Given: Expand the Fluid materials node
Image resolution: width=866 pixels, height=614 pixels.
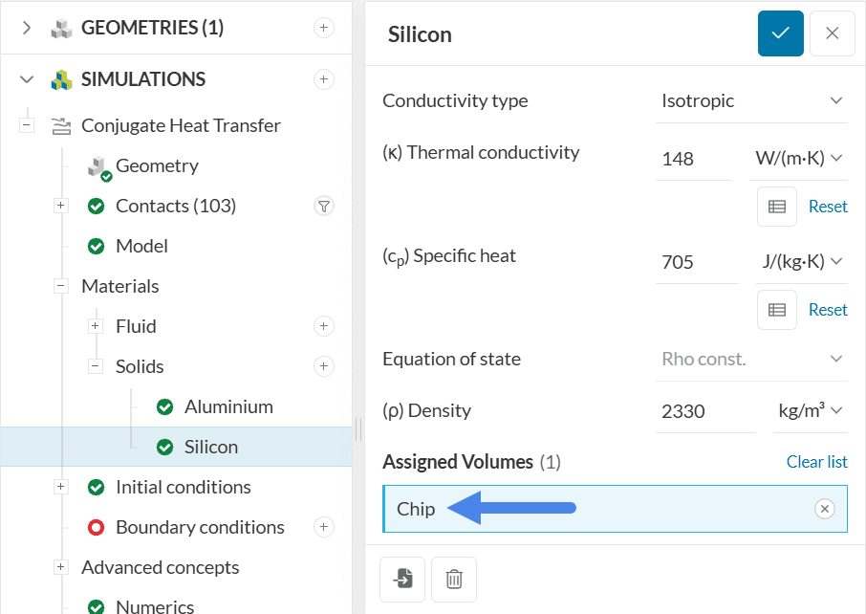Looking at the screenshot, I should pos(96,326).
